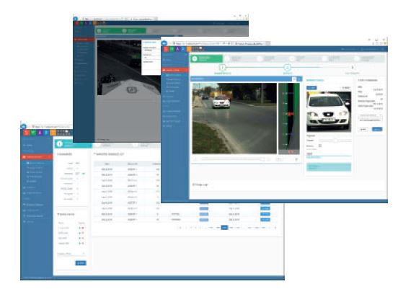
Task: Open the dropdown above the blue filter button
Action: 71,254
